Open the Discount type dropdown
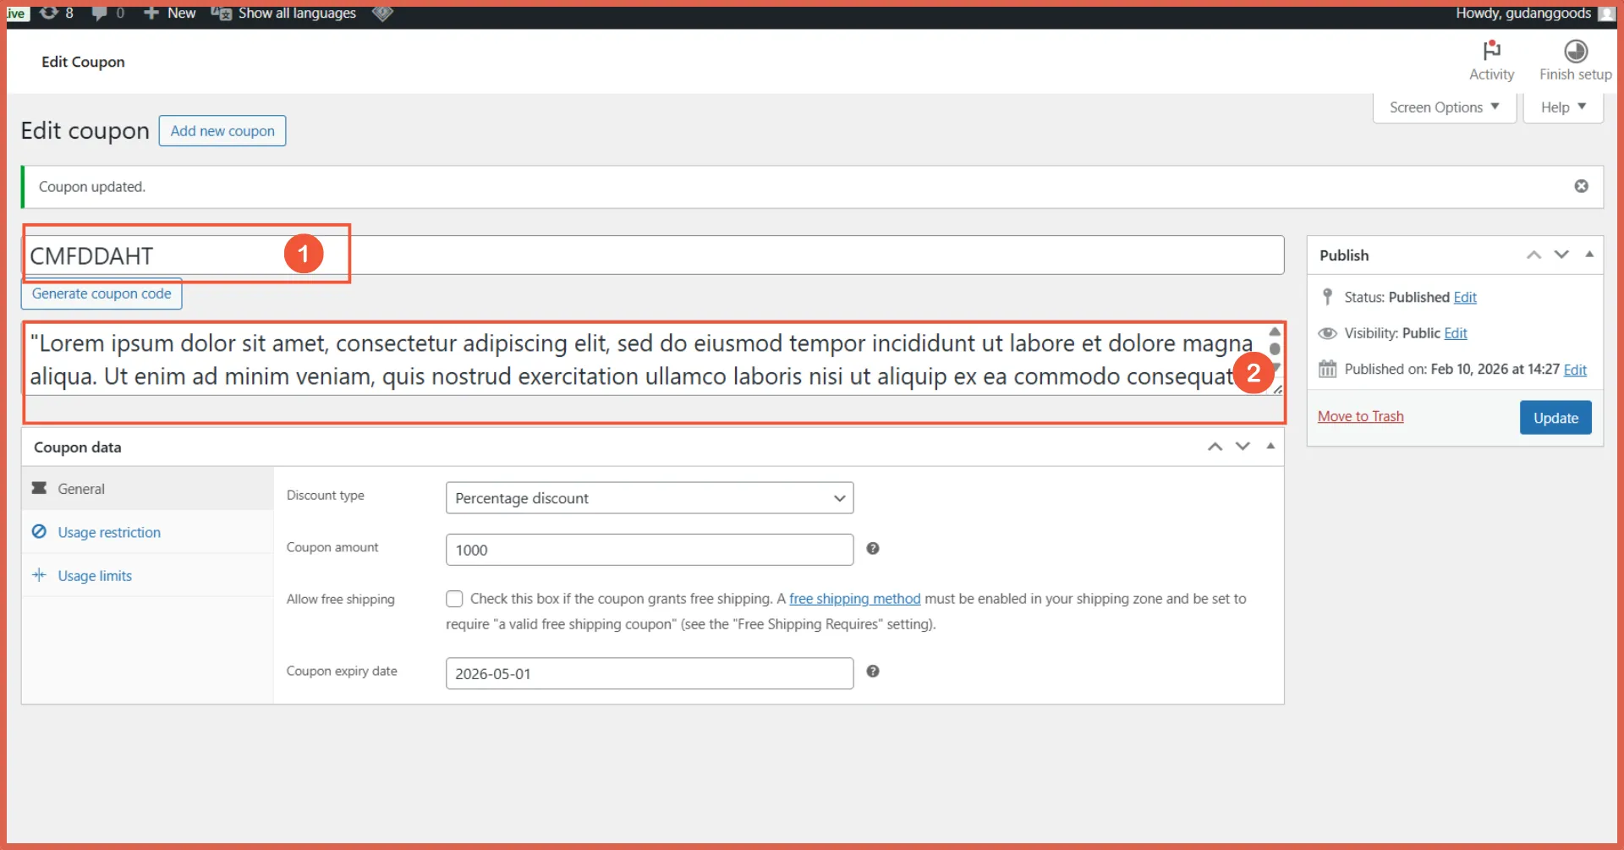 coord(649,498)
